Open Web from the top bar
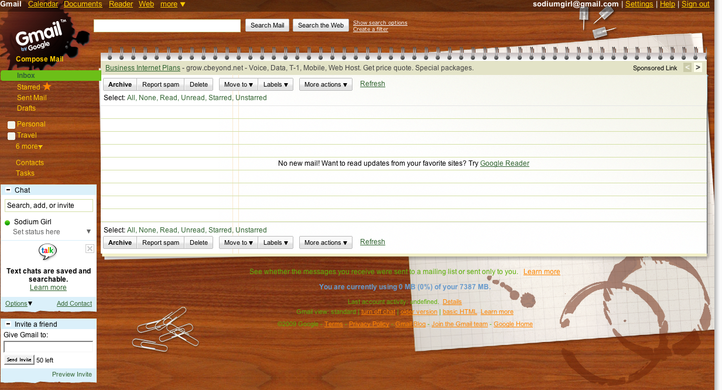The width and height of the screenshot is (722, 390). click(x=146, y=4)
